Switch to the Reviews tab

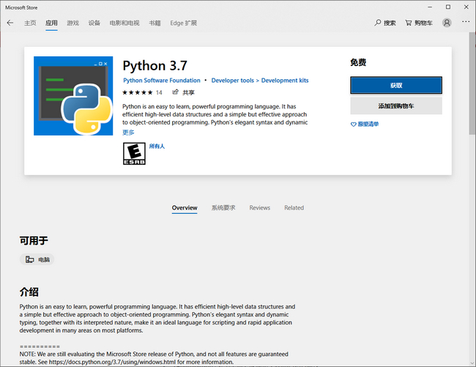259,208
